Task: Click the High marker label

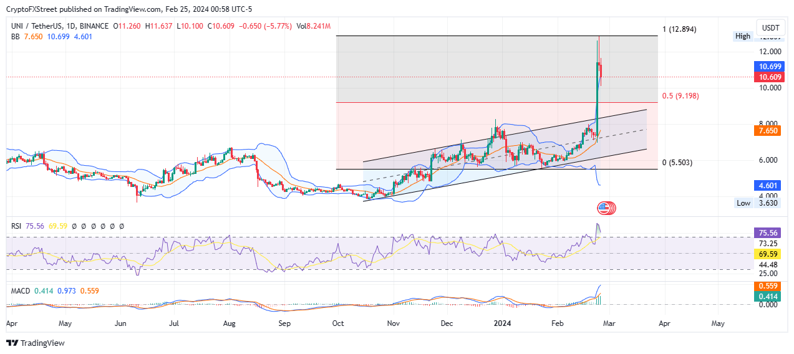Action: click(x=743, y=36)
